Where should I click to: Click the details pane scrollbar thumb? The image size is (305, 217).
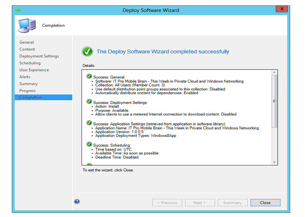point(274,101)
